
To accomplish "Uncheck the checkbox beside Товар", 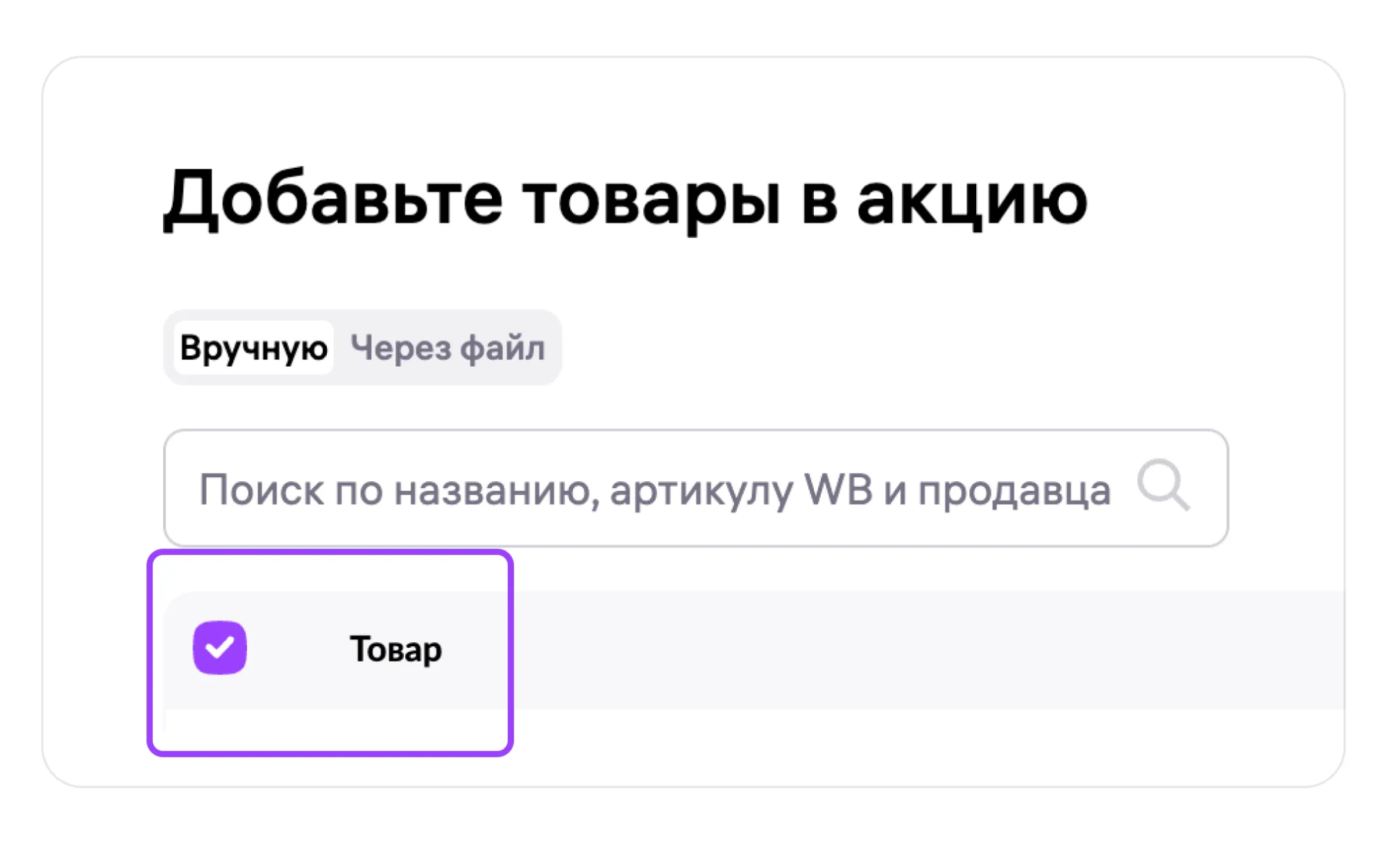I will [220, 648].
